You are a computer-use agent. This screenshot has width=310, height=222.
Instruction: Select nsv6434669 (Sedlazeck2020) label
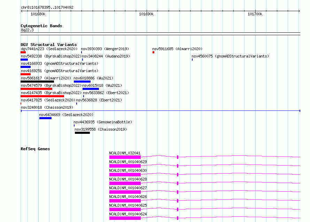66,115
